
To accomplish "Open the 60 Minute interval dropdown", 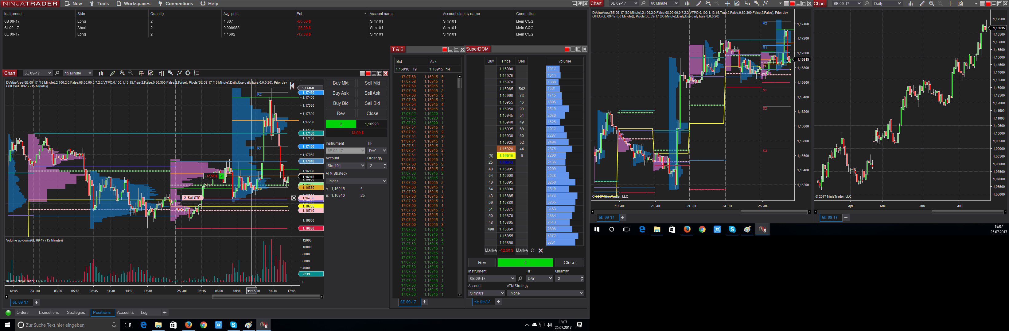I will (x=664, y=3).
